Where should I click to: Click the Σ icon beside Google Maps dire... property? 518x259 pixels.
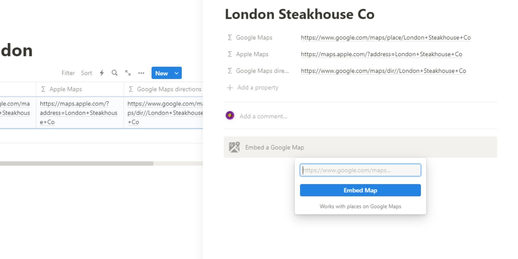click(x=229, y=71)
